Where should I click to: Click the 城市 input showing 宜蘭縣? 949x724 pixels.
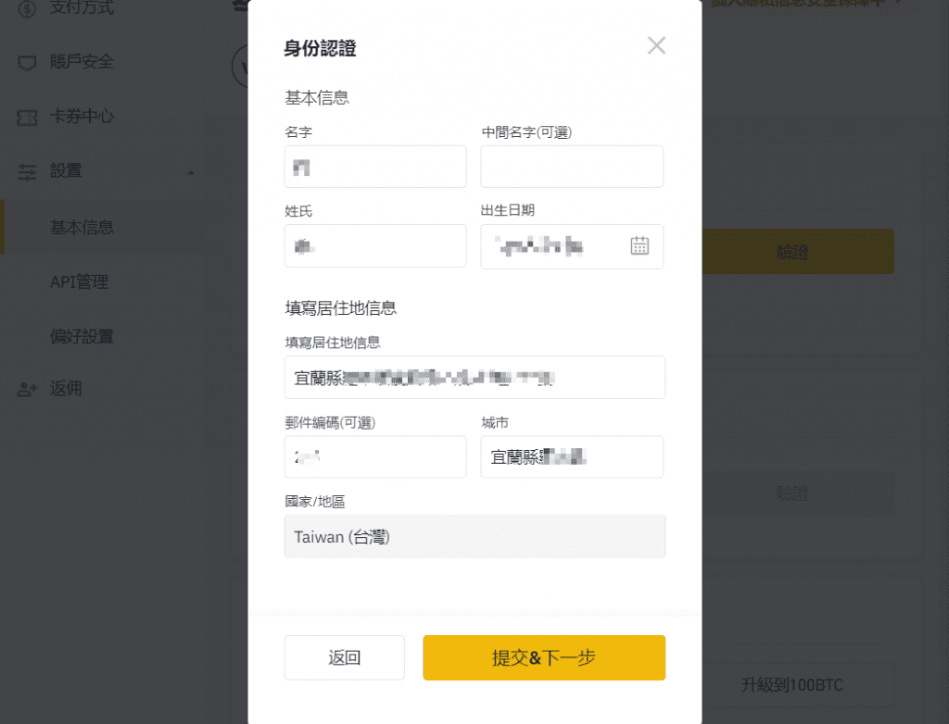tap(571, 456)
